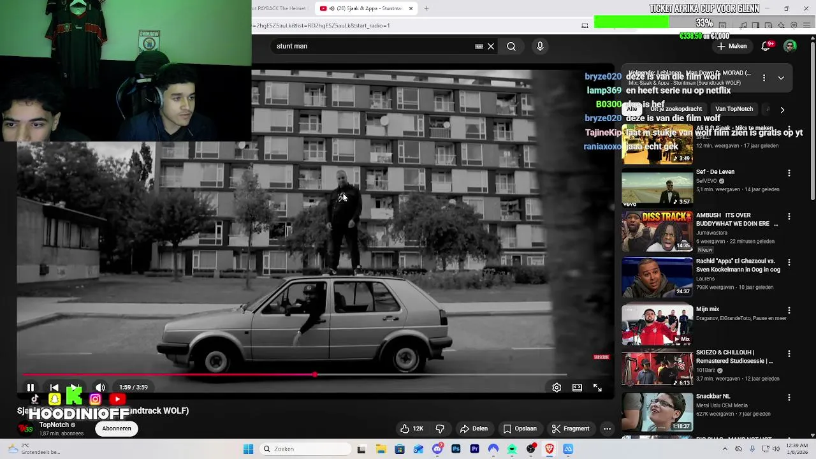This screenshot has width=816, height=459.
Task: Open the 'Snackbar NL' video thumbnail
Action: coord(657,412)
